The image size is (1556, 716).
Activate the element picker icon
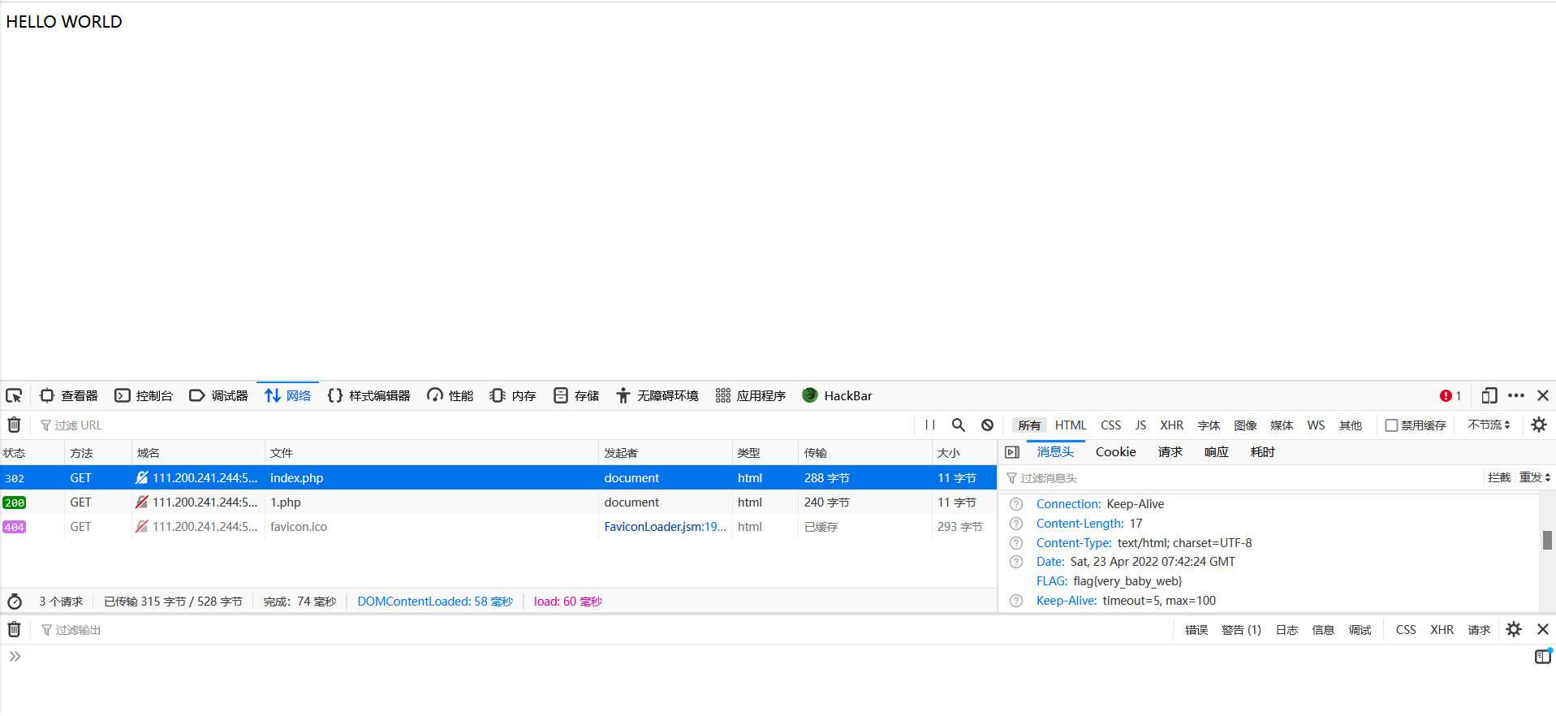(14, 395)
